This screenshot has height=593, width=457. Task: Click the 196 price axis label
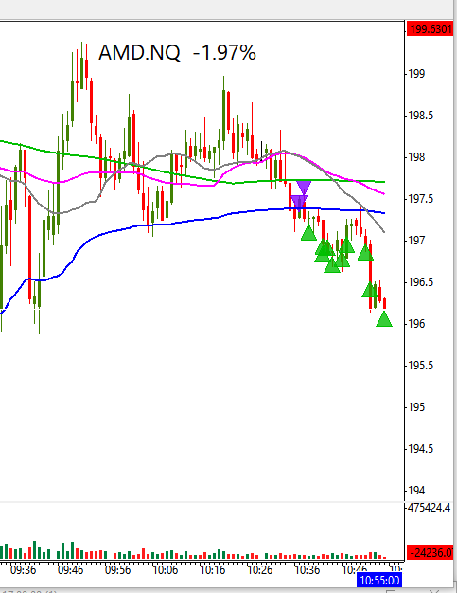point(416,324)
